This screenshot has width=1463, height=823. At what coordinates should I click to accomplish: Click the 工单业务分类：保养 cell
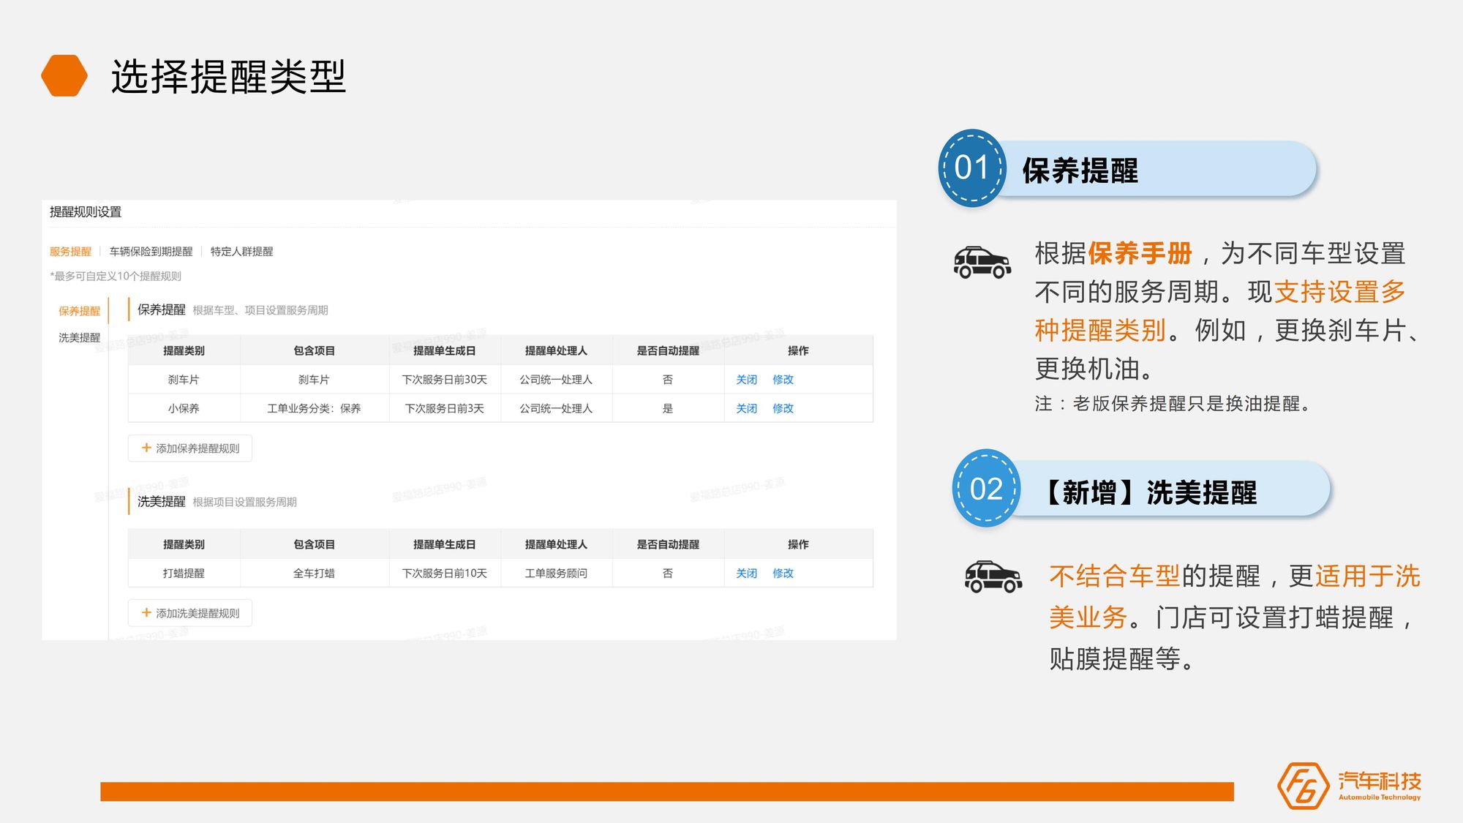click(314, 408)
